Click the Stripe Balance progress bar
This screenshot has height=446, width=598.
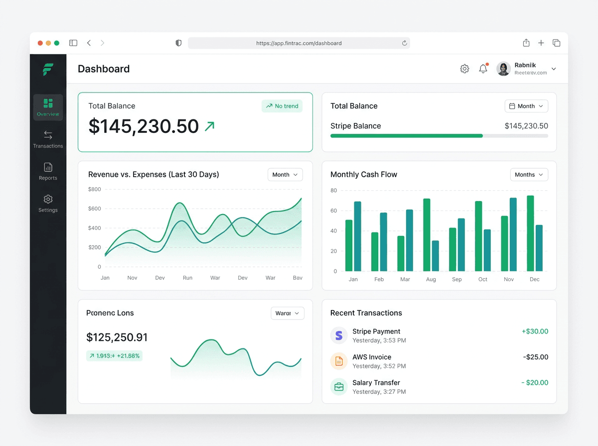[x=439, y=136]
